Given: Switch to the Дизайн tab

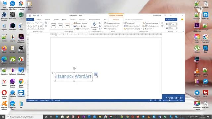Looking at the screenshot, I should click(56, 20).
